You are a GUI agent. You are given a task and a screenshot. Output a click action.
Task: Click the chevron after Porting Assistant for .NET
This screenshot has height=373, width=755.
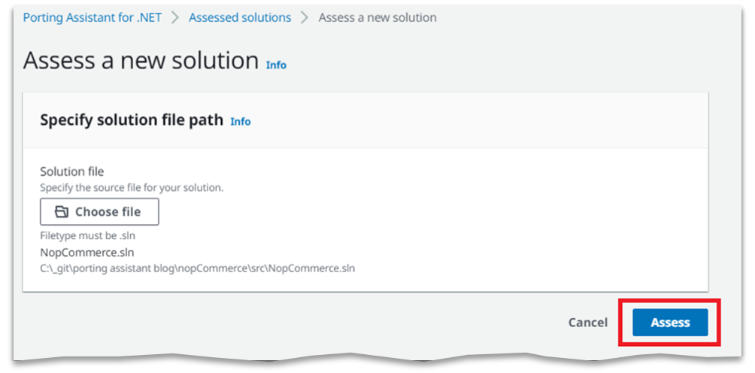click(175, 18)
